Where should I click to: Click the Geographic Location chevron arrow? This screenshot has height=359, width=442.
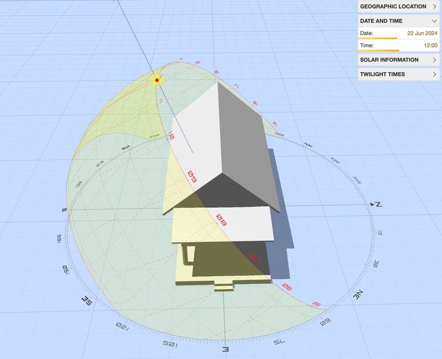[x=434, y=7]
